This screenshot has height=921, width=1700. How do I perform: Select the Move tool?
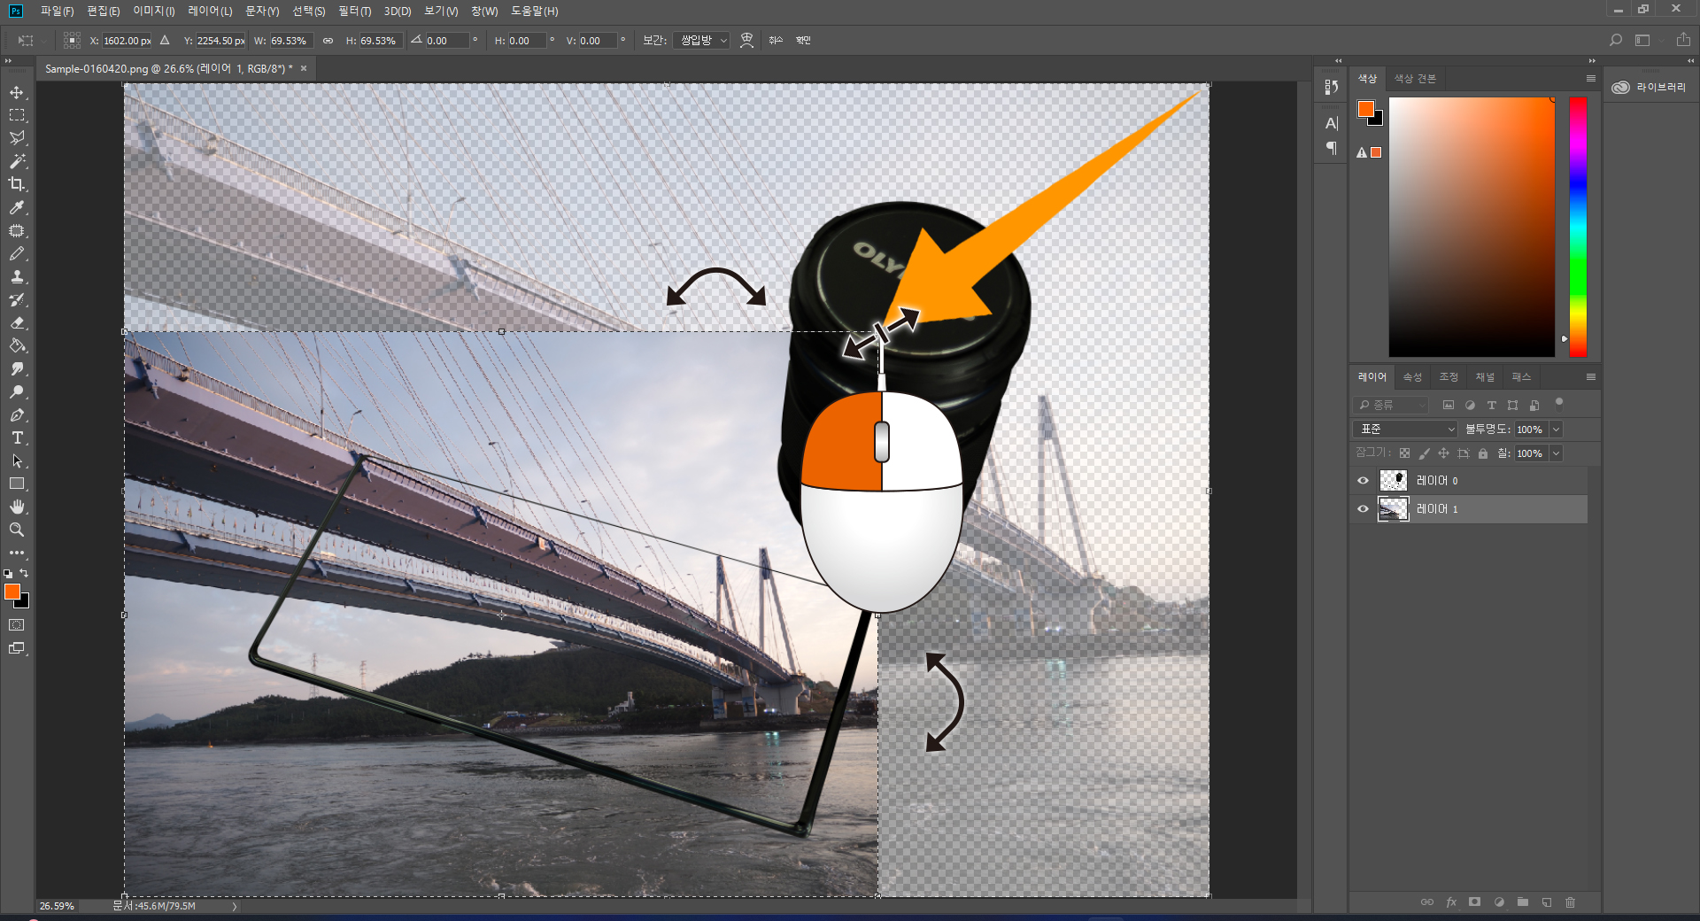[x=17, y=92]
